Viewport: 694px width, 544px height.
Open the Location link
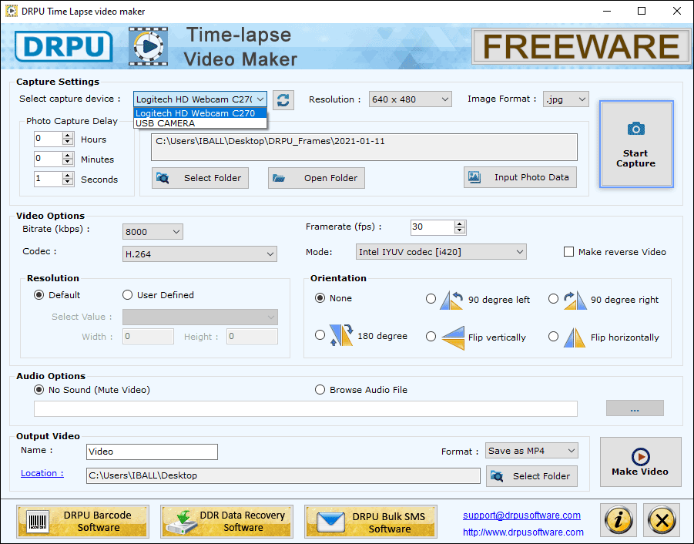pyautogui.click(x=42, y=473)
